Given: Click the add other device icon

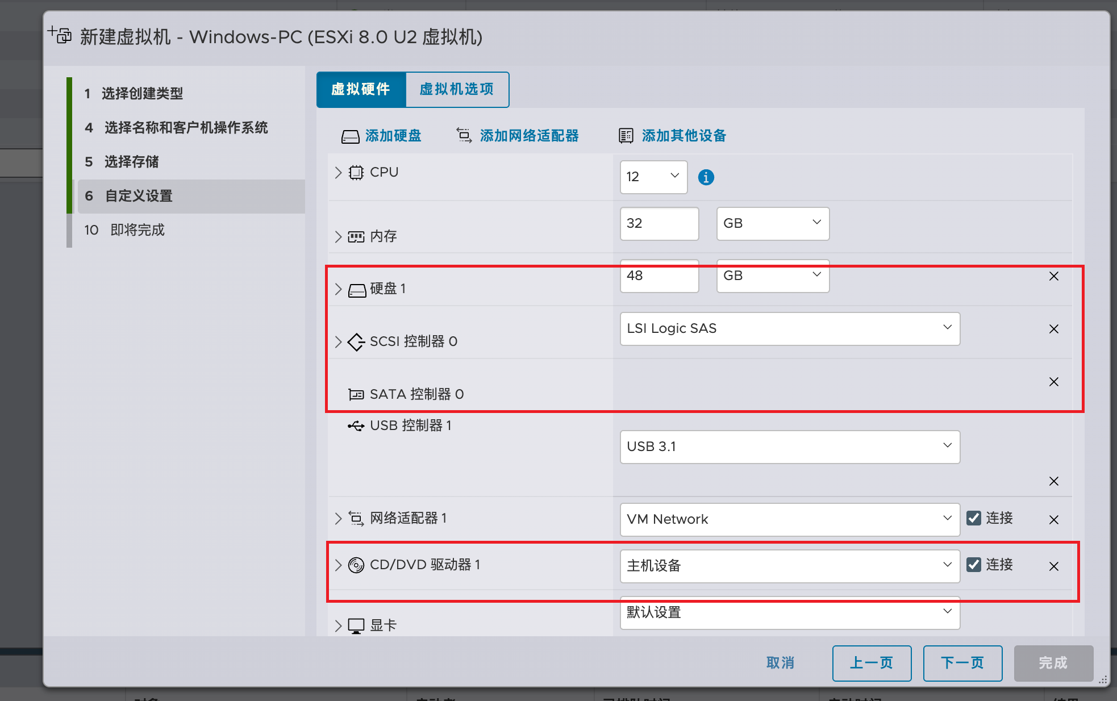Looking at the screenshot, I should 626,136.
